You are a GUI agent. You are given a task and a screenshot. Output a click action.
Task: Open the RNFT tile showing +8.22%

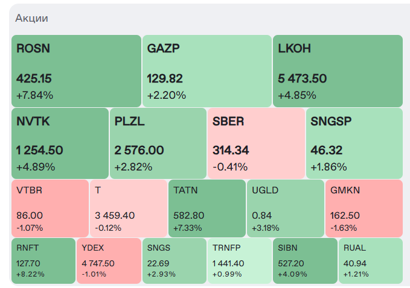click(x=43, y=261)
